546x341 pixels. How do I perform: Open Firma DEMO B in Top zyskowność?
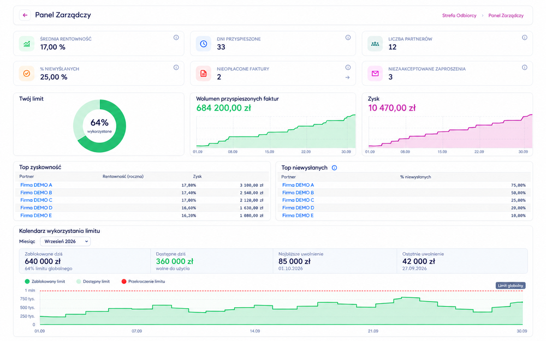[36, 193]
